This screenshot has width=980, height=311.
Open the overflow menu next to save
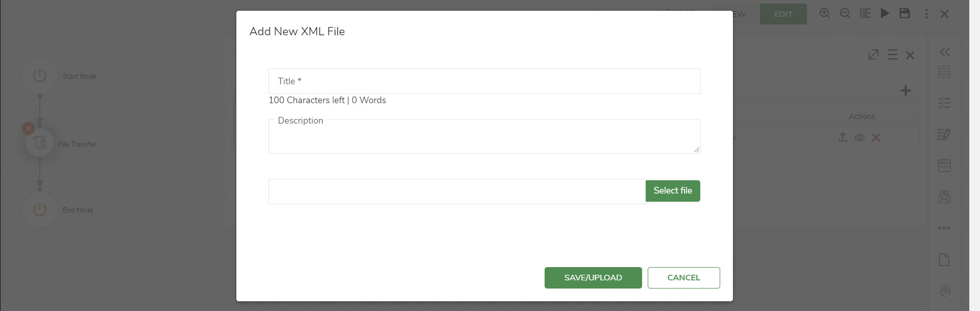[927, 14]
